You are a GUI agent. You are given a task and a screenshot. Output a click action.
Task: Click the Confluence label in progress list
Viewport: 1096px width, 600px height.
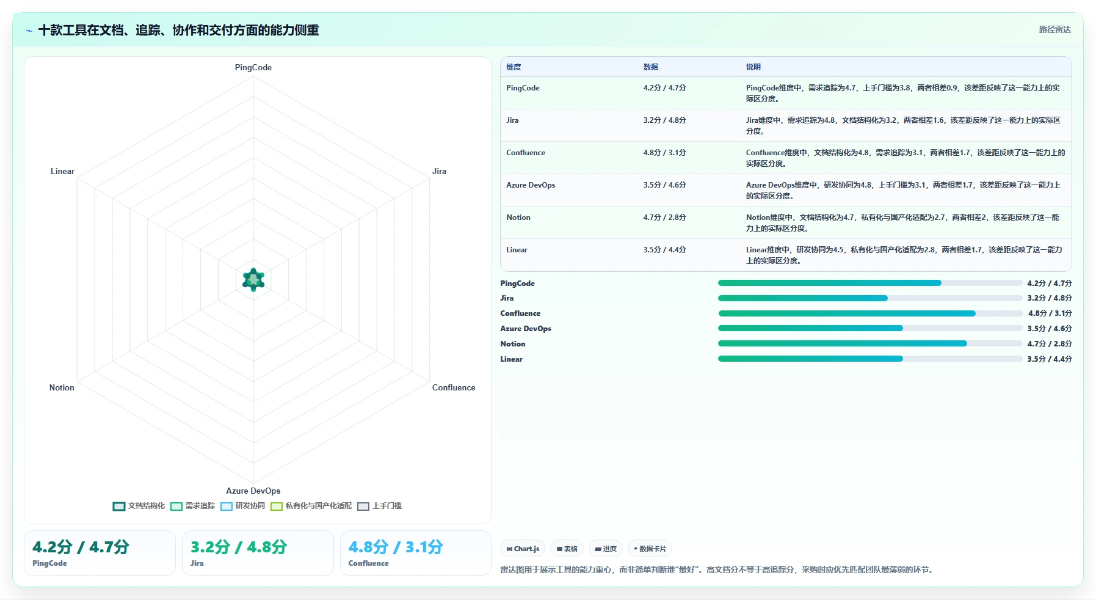tap(520, 313)
